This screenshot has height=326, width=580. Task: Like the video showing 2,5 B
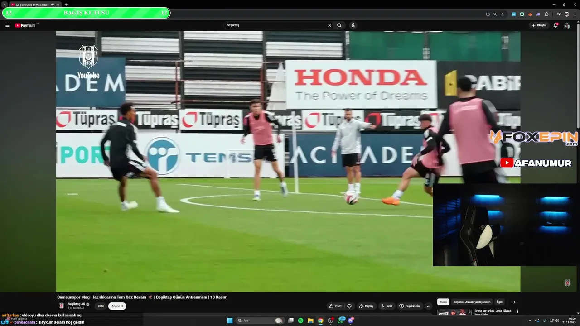tap(335, 306)
